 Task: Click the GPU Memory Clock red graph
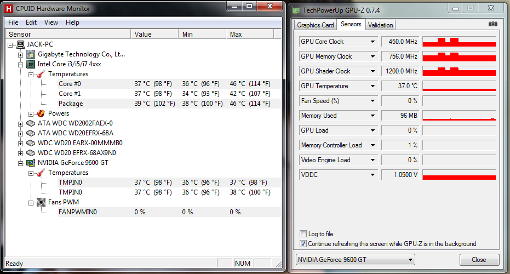[x=459, y=56]
